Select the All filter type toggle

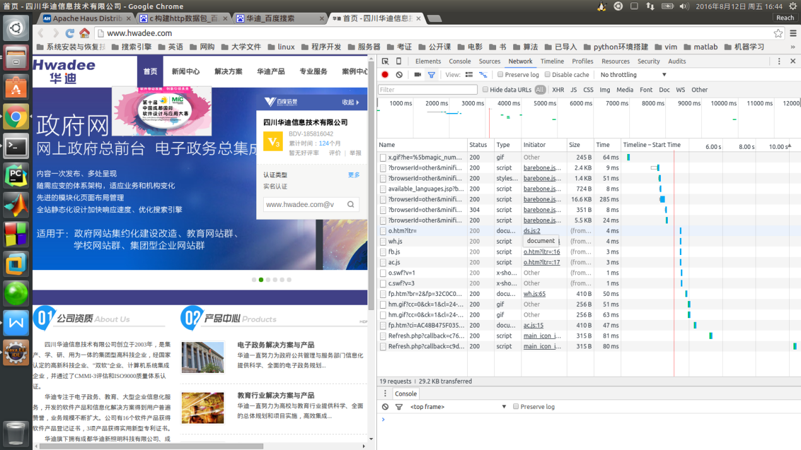coord(540,90)
